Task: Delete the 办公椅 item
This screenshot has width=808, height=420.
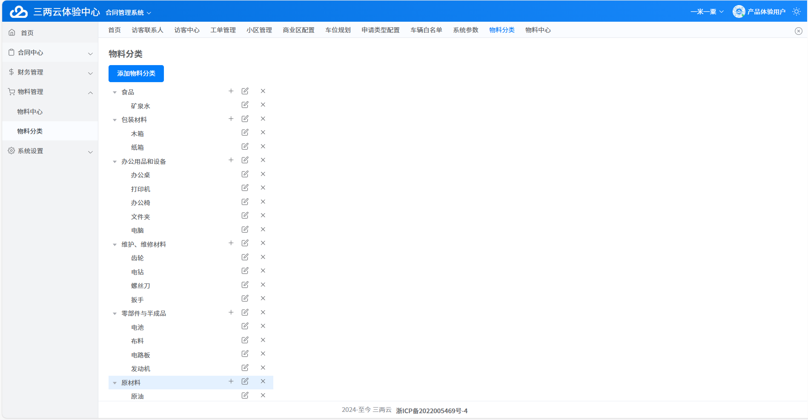Action: coord(263,202)
